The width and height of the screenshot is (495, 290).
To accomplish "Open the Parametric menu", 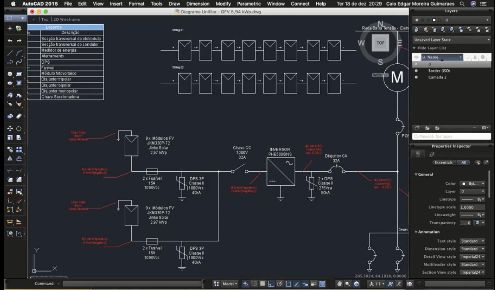I will click(x=249, y=4).
